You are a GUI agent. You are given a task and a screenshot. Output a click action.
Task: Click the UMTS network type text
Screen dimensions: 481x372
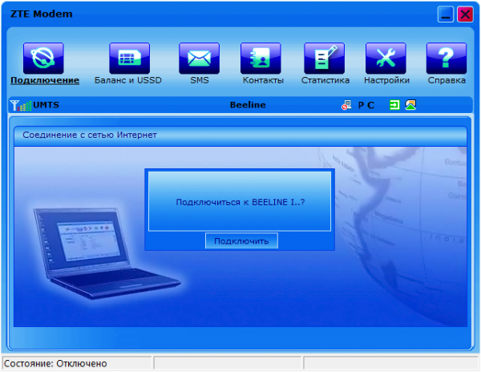tap(46, 105)
